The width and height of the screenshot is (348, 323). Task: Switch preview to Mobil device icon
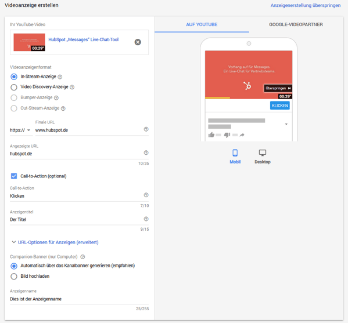click(x=235, y=153)
